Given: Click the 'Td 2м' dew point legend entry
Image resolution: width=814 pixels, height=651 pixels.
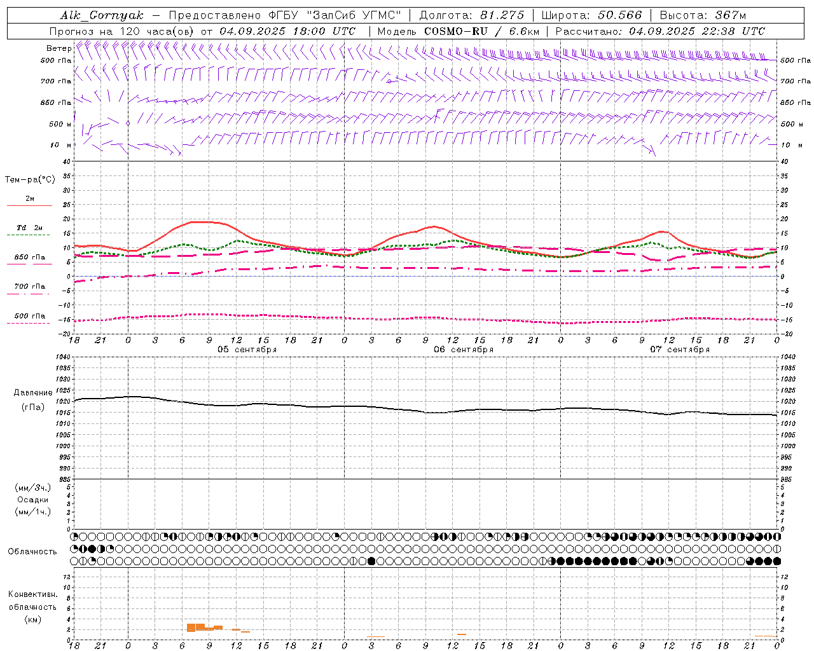Looking at the screenshot, I should click(x=29, y=228).
